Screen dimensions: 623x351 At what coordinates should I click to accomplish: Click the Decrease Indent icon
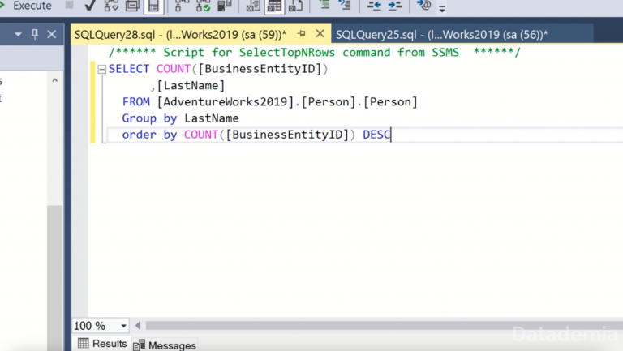374,6
